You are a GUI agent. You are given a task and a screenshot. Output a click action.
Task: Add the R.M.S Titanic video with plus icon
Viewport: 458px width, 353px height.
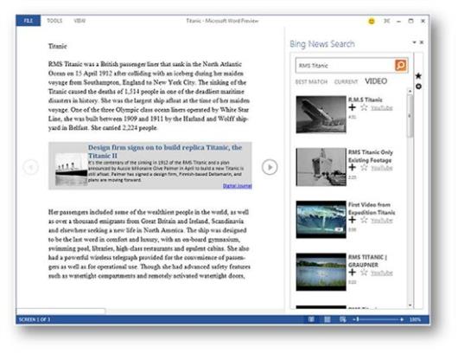(x=352, y=107)
